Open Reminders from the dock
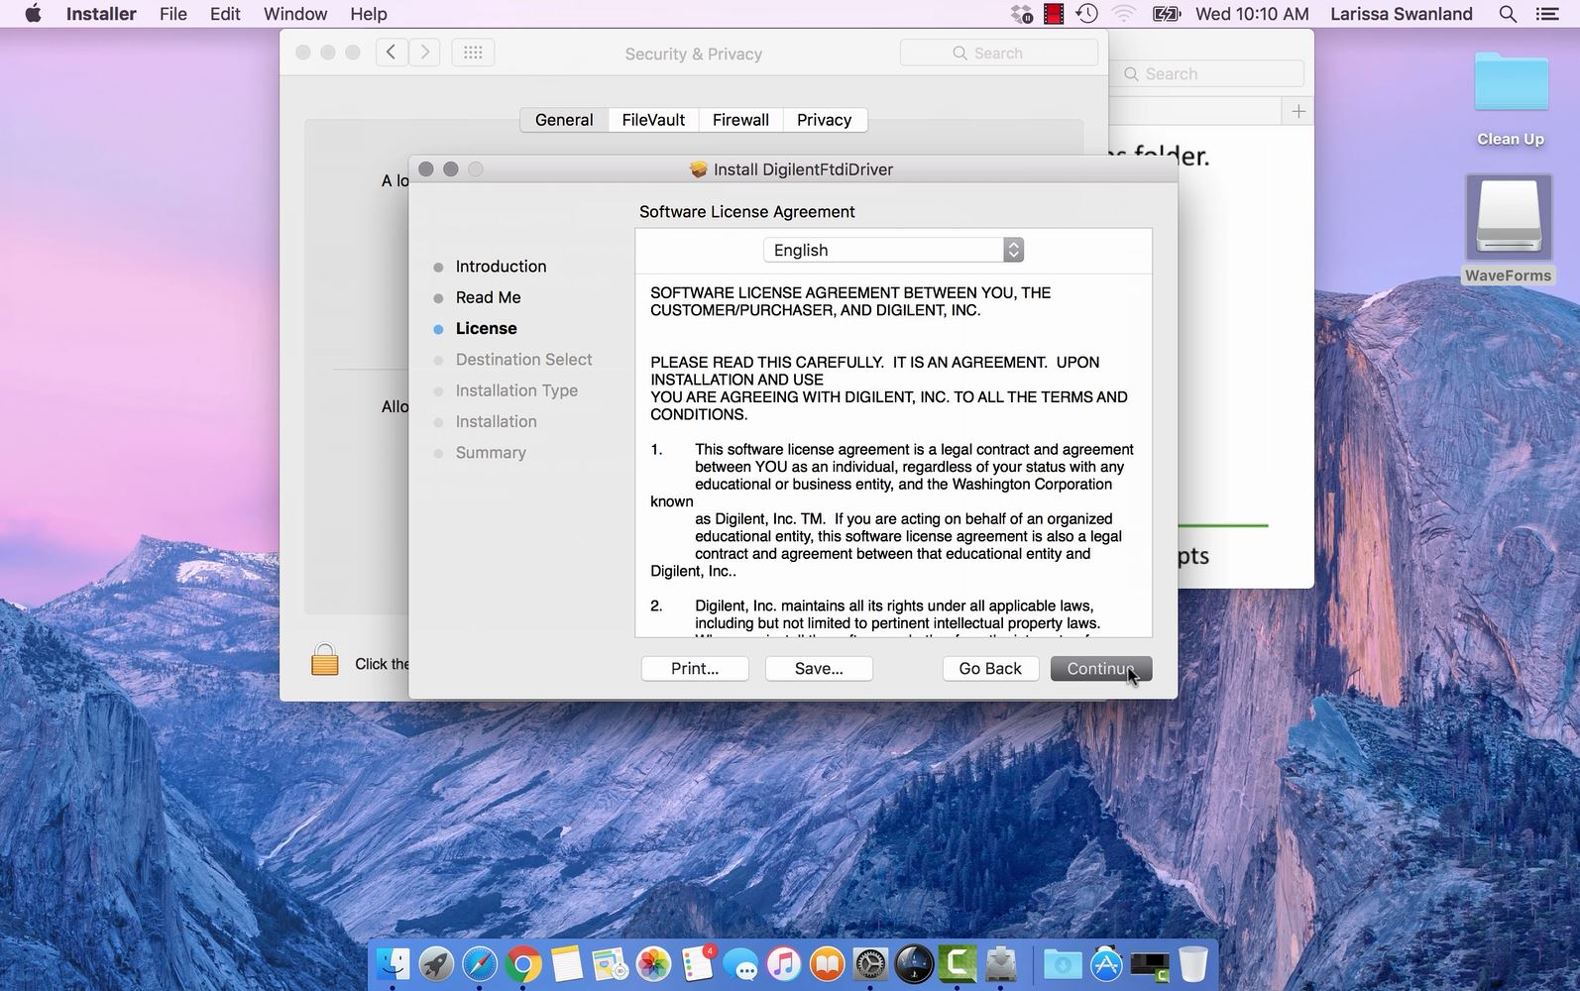1580x991 pixels. 698,963
